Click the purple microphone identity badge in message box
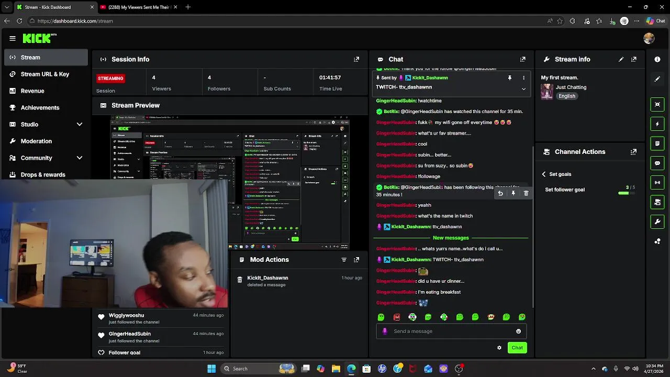The height and width of the screenshot is (377, 670). pos(385,331)
